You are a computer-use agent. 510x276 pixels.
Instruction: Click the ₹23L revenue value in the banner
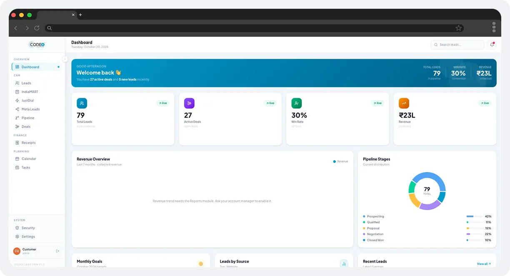coord(484,73)
